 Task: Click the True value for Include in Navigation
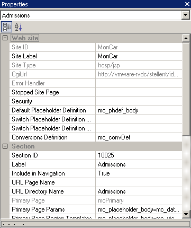[104, 173]
